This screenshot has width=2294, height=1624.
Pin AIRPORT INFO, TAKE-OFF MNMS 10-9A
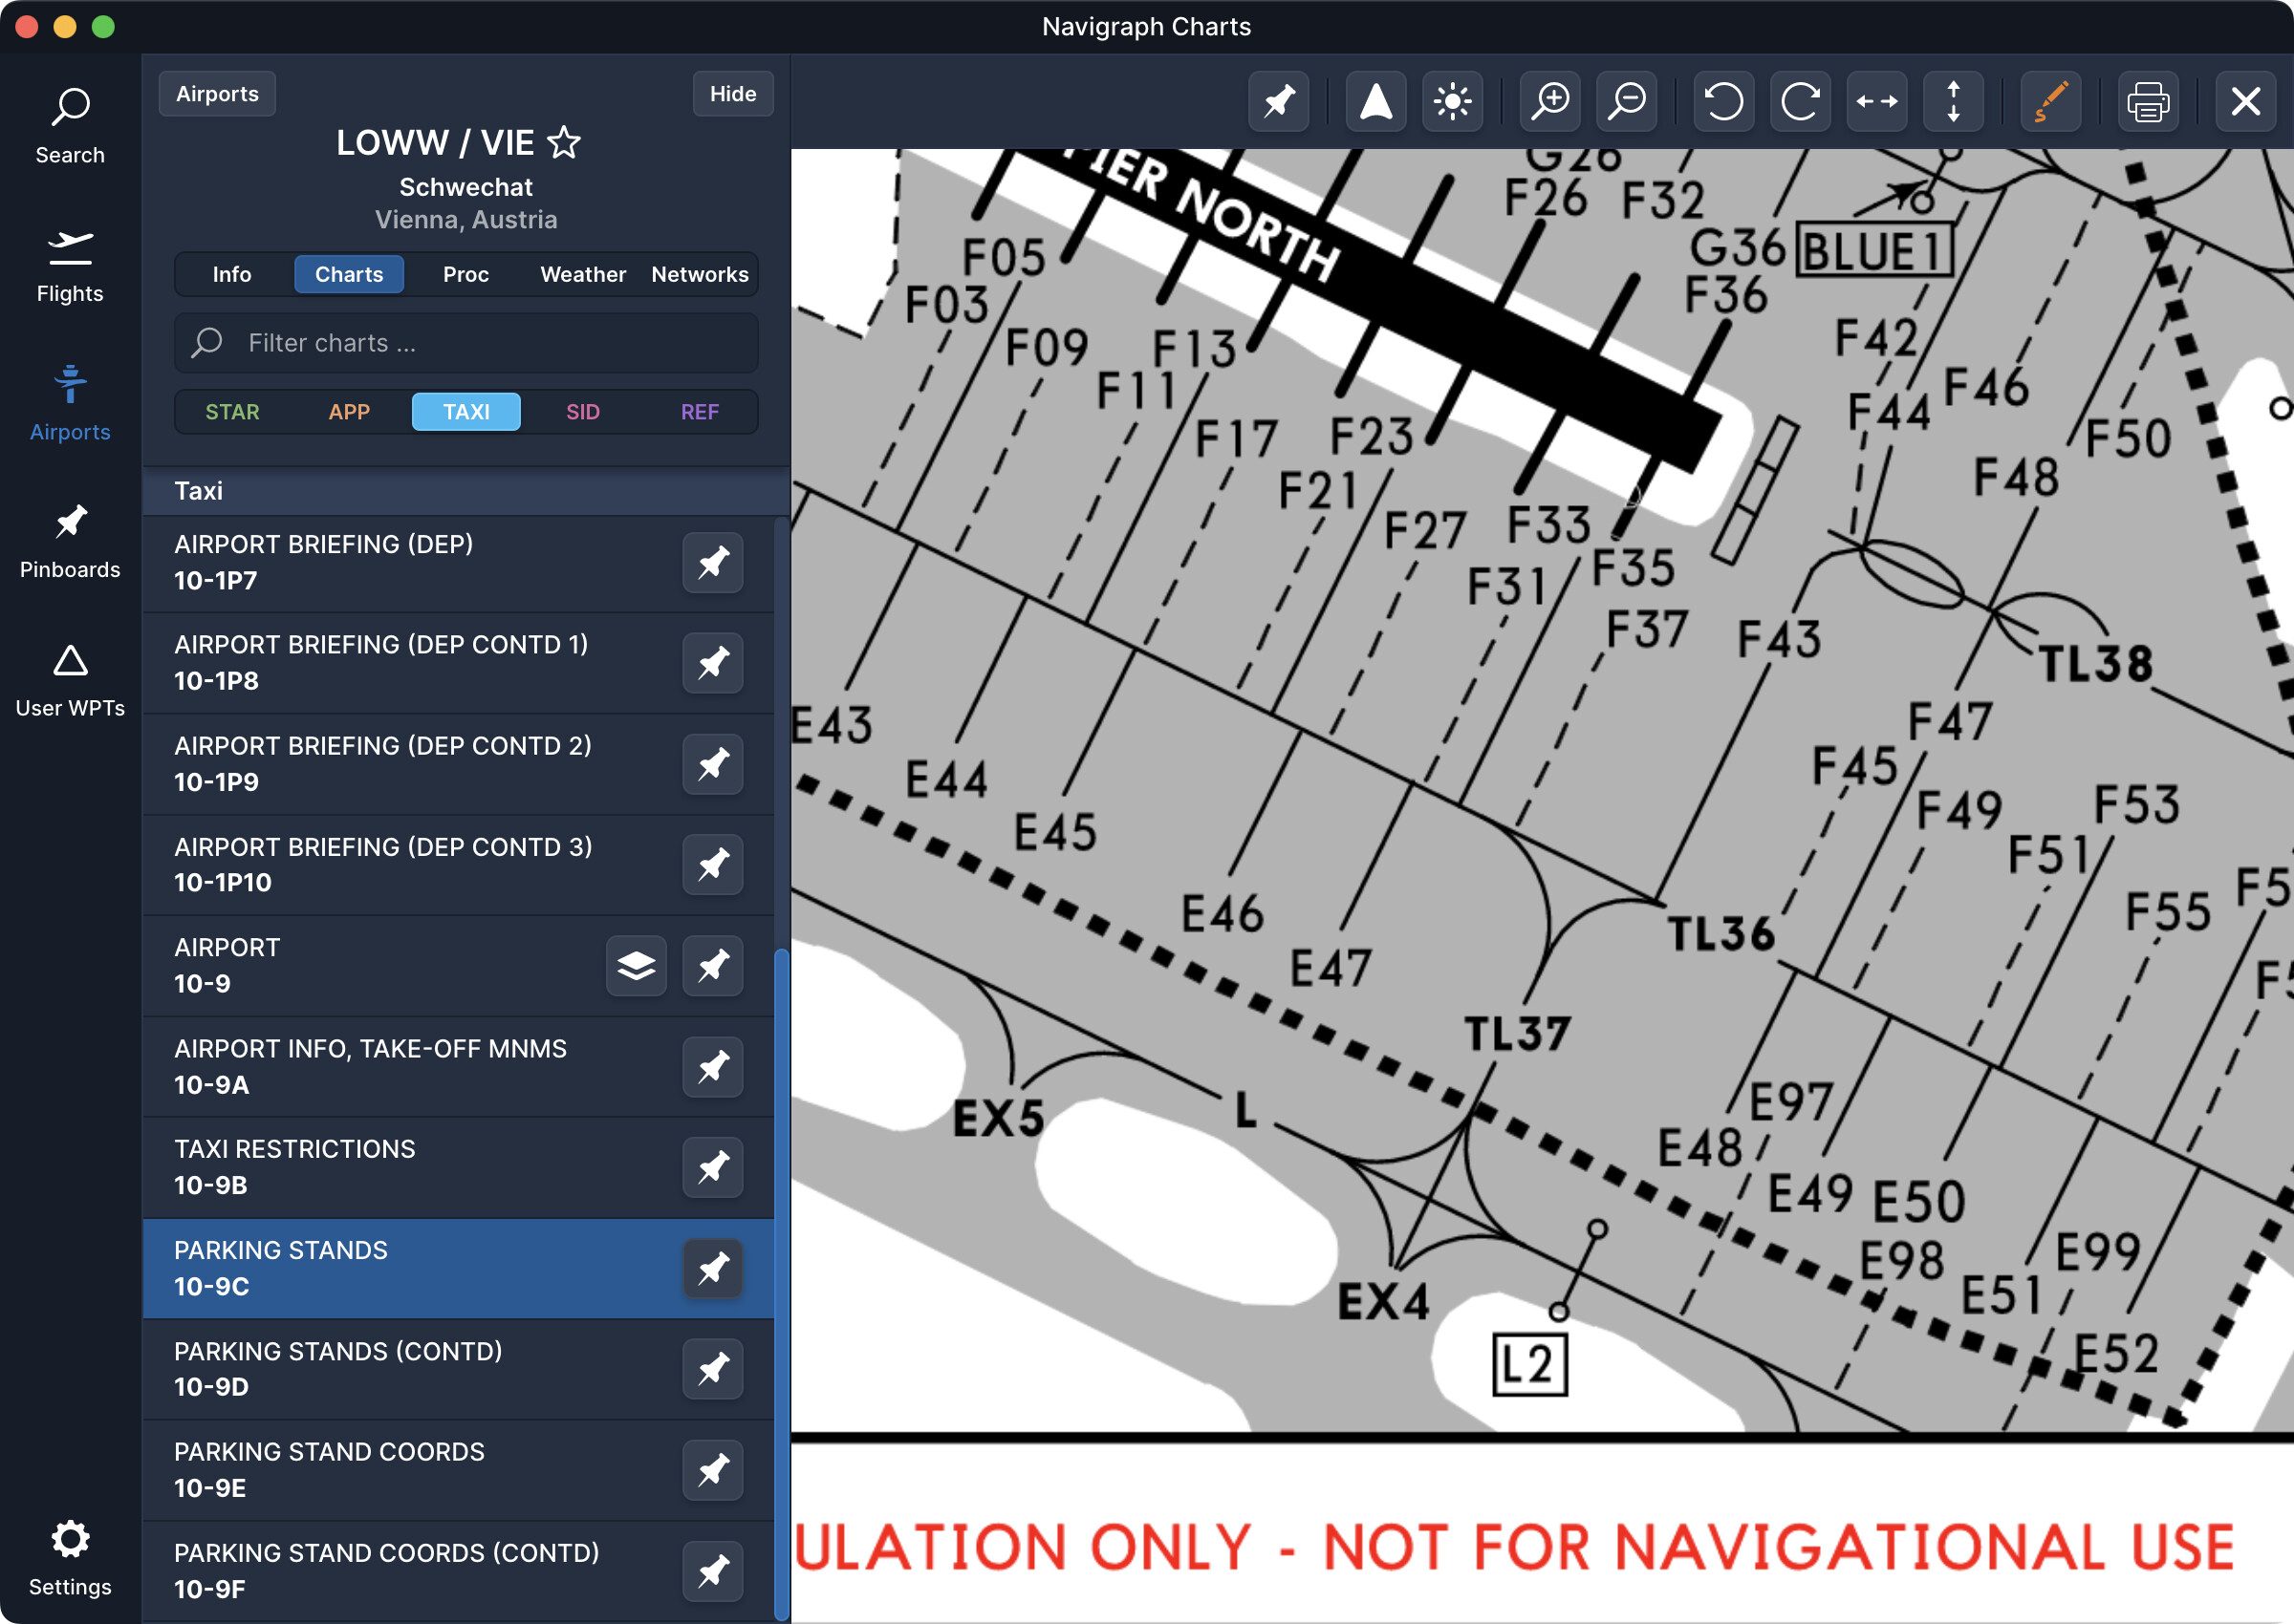712,1067
